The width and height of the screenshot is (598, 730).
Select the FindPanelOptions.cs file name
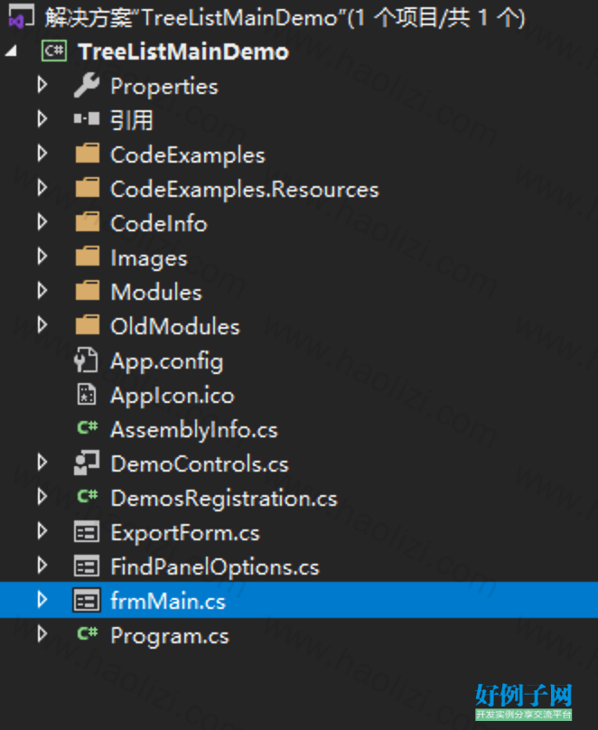pos(215,568)
